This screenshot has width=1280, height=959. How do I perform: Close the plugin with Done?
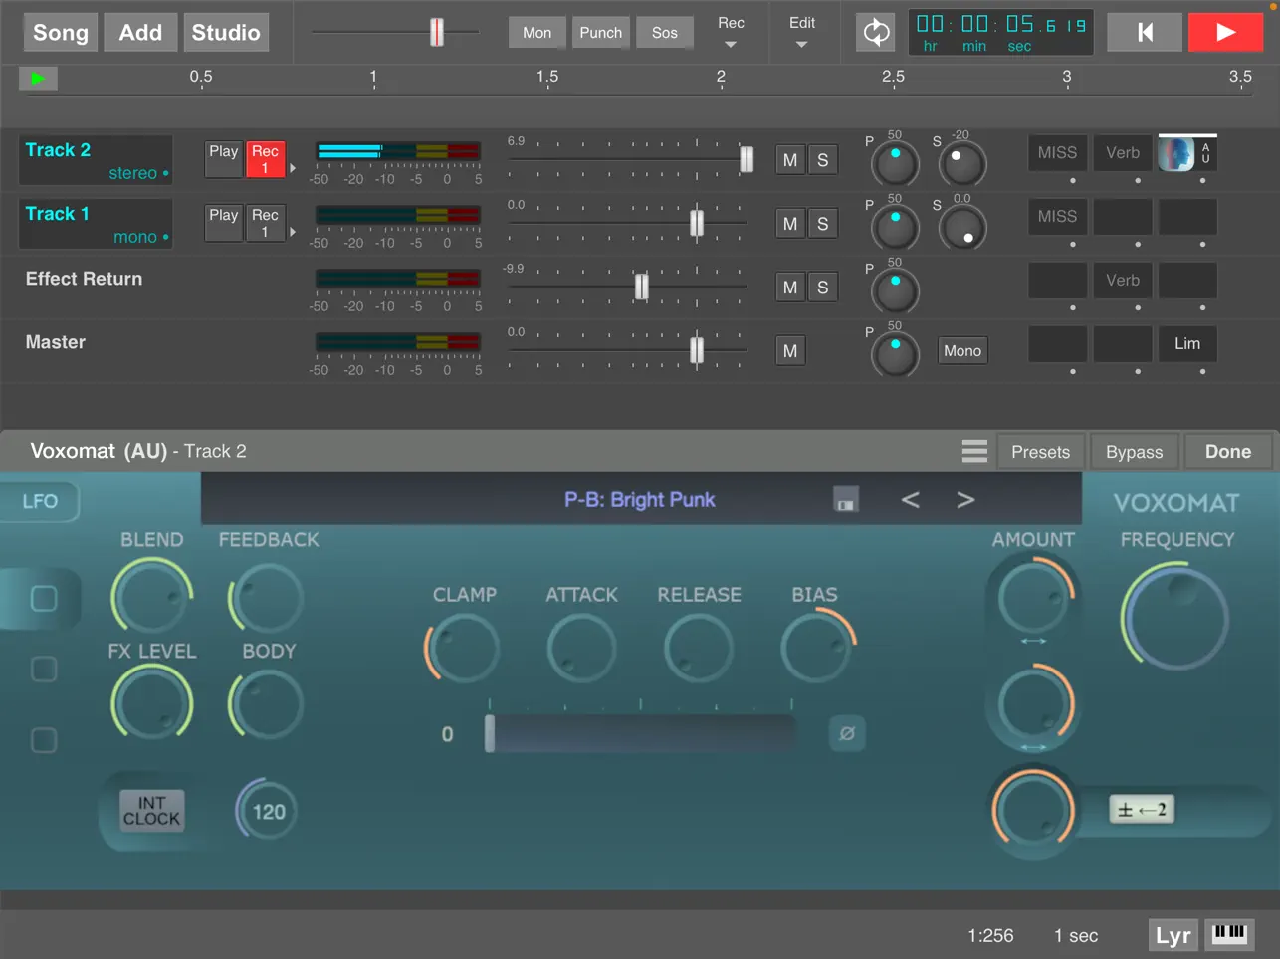click(x=1227, y=452)
